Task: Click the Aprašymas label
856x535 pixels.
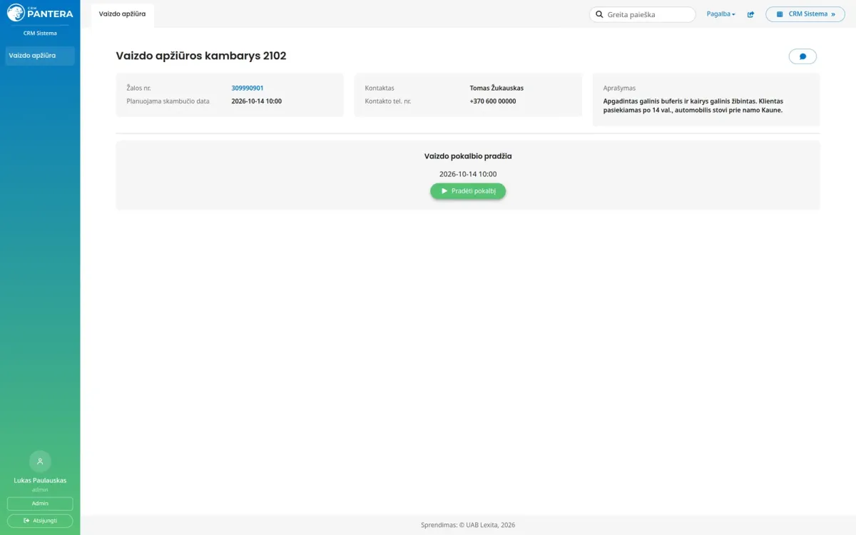Action: (x=619, y=88)
